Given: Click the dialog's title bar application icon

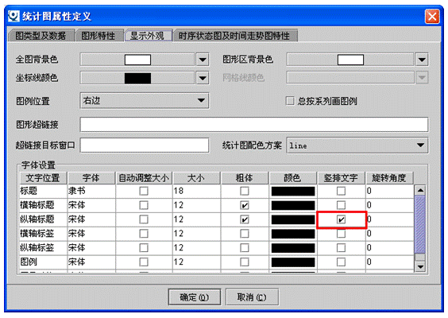Looking at the screenshot, I should (14, 16).
